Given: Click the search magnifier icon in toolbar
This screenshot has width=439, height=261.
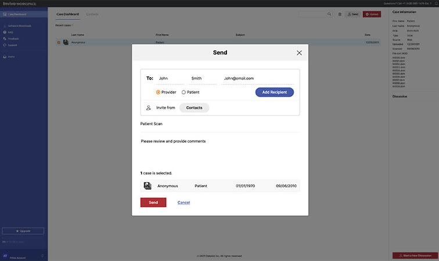Looking at the screenshot, I should 329,14.
